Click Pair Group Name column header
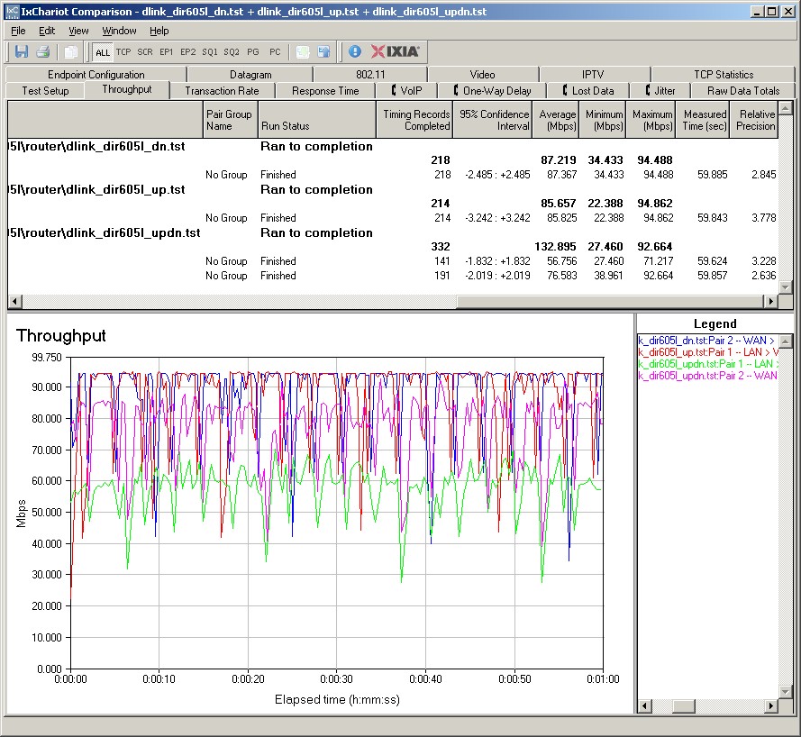Viewport: 801px width, 737px height. point(231,120)
